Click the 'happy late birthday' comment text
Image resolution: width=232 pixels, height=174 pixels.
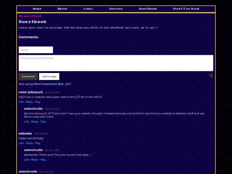tap(31, 138)
